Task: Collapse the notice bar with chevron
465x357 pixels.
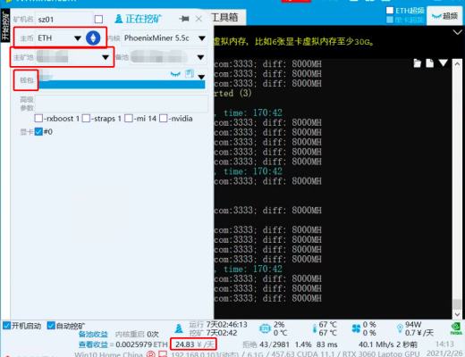Action: (457, 32)
